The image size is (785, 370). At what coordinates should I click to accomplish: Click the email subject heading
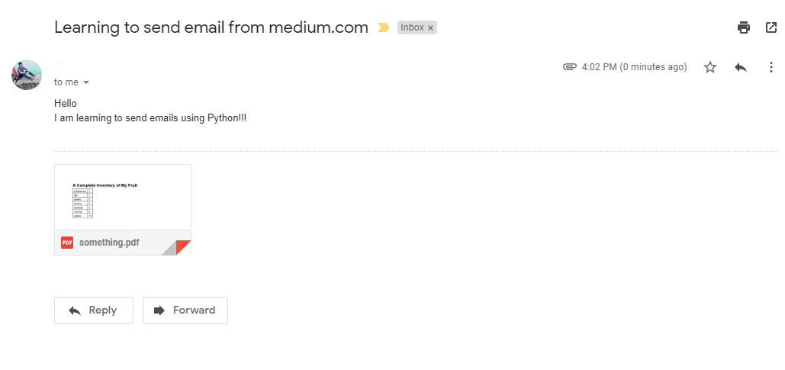point(211,27)
